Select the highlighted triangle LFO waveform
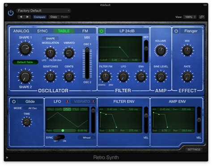212x166 pixels. tap(67, 109)
